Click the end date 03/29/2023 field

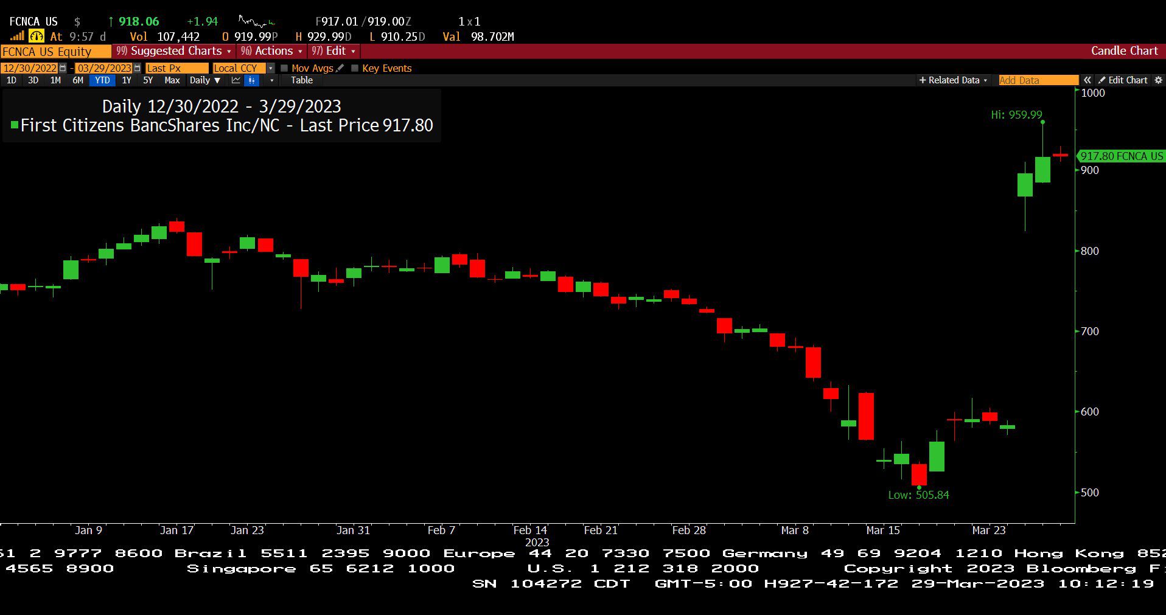104,68
